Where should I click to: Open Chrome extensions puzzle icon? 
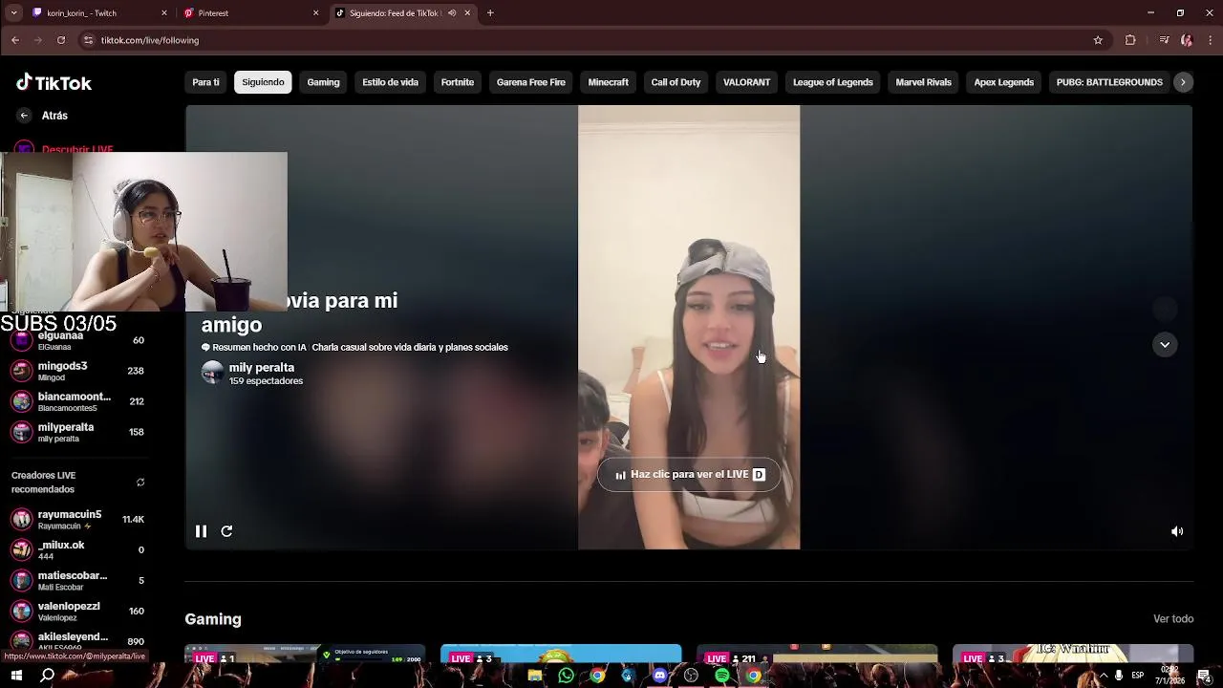[x=1130, y=40]
